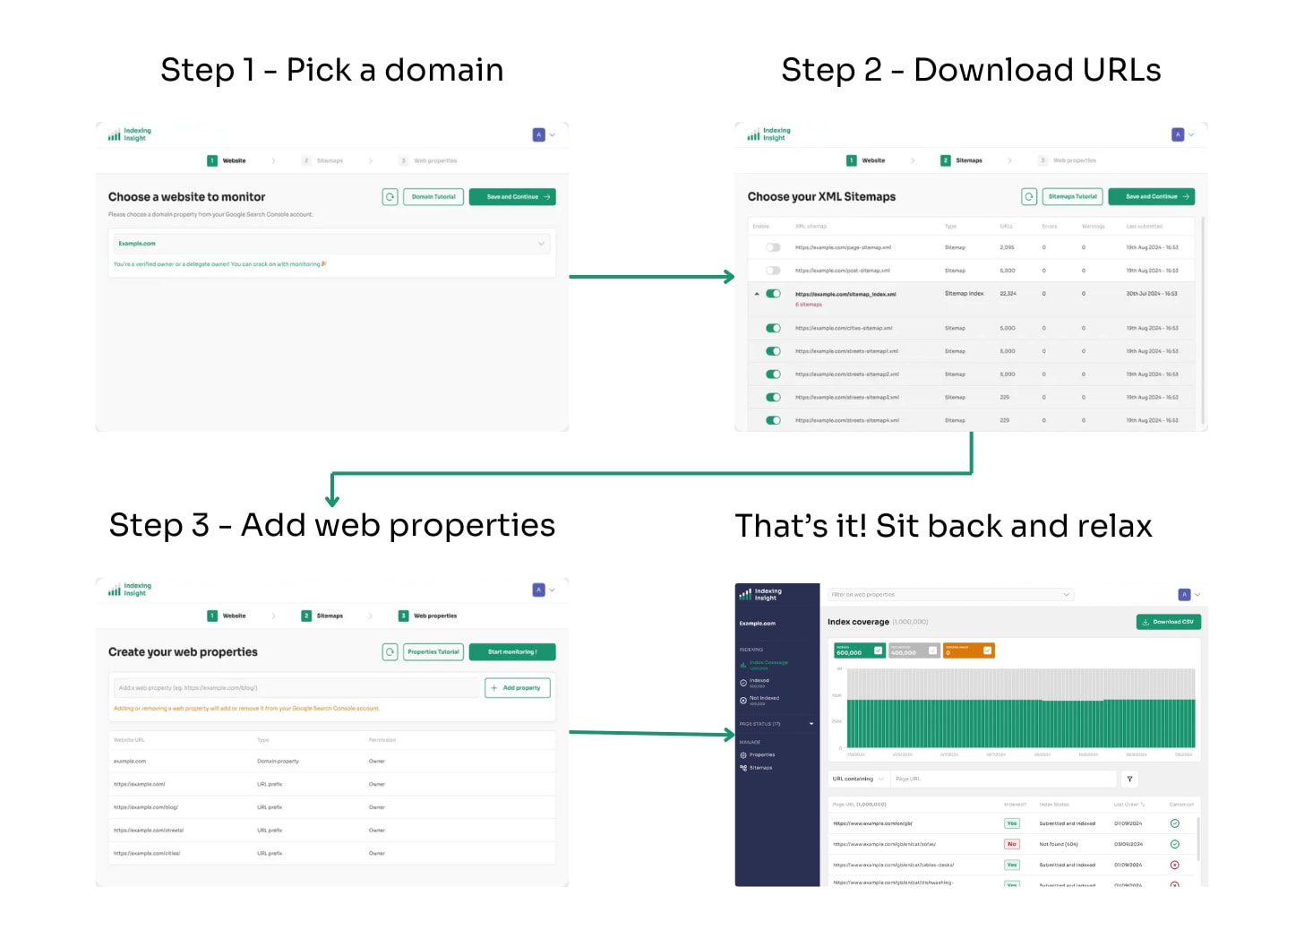Click canonical check icon for sofas row
Screen dimensions: 1304x939
tap(1174, 844)
